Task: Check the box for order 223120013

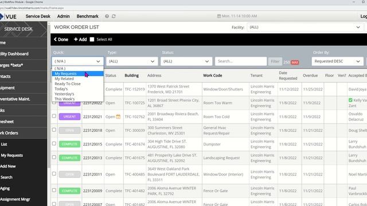Action: 54,157
